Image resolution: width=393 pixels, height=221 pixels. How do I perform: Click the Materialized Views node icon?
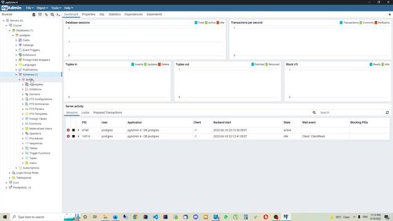pyautogui.click(x=27, y=128)
